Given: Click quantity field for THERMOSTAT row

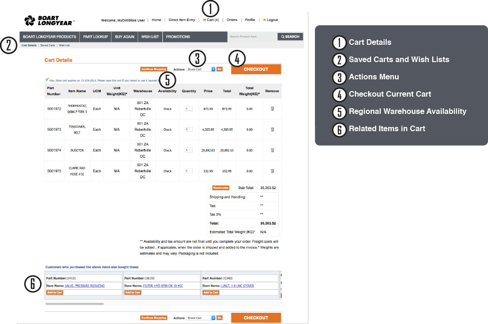Looking at the screenshot, I should 189,109.
